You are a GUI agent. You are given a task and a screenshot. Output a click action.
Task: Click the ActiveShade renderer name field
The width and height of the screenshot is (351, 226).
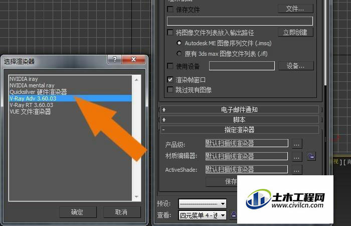(247, 169)
